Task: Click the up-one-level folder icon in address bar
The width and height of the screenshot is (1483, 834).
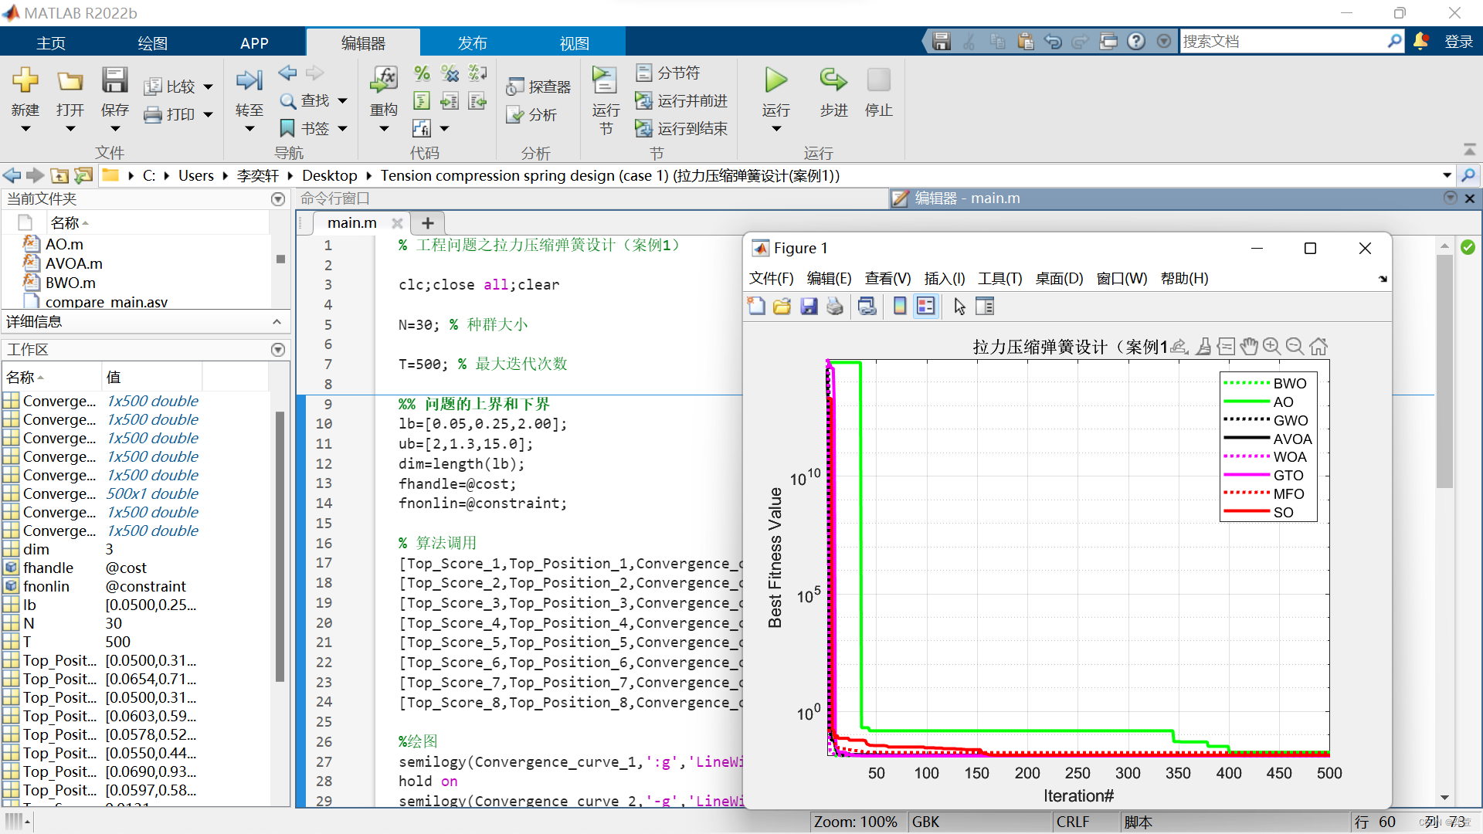Action: pyautogui.click(x=59, y=175)
